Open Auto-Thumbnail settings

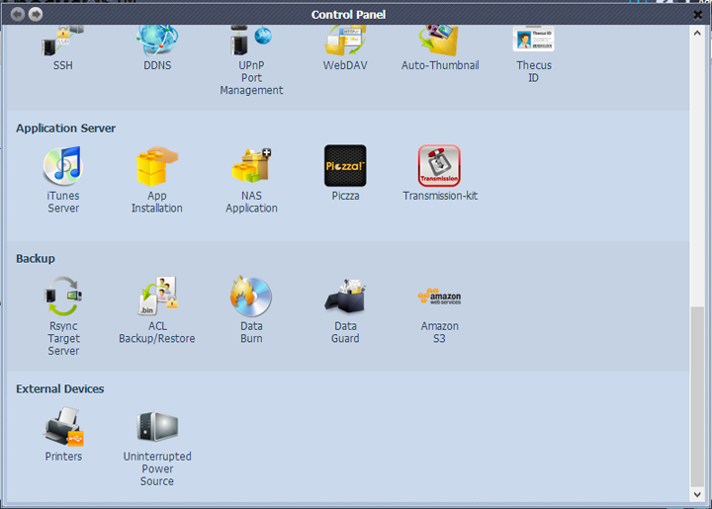(x=439, y=42)
